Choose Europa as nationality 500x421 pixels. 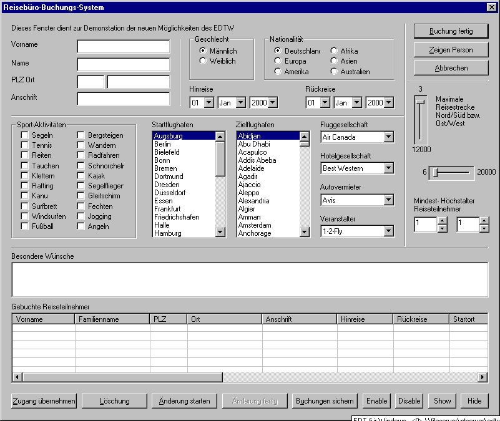(278, 61)
